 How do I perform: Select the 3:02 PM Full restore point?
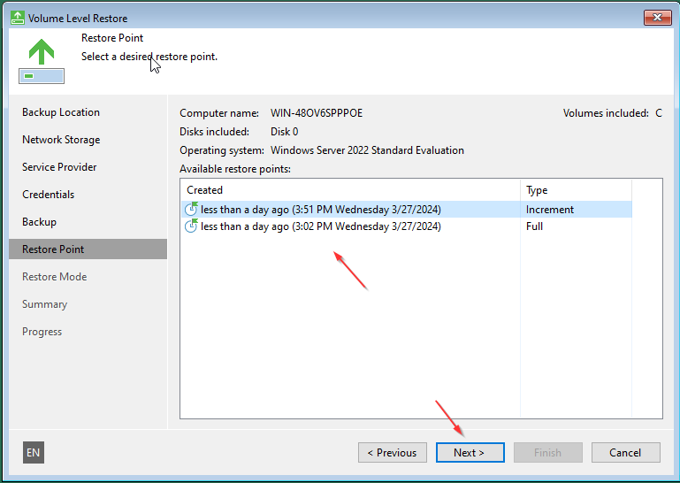point(407,226)
